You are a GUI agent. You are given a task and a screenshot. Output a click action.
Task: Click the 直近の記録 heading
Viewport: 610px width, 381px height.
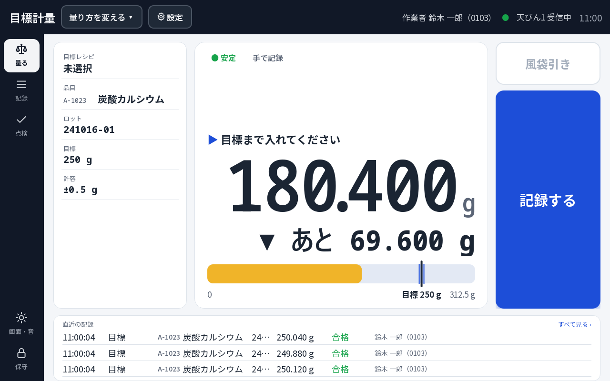[78, 324]
